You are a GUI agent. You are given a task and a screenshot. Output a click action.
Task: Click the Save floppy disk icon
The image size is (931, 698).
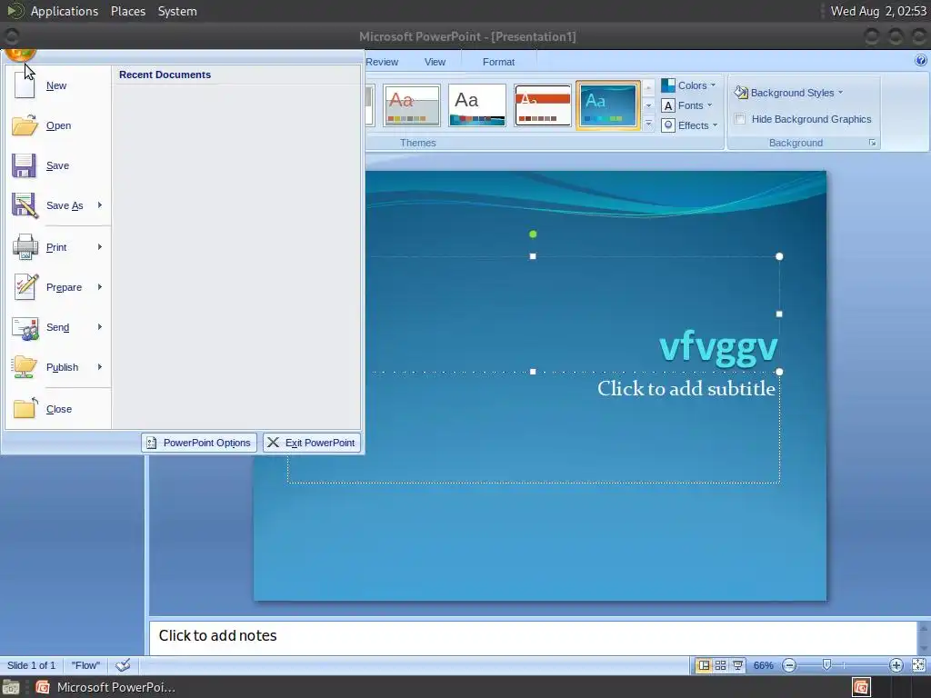point(24,165)
